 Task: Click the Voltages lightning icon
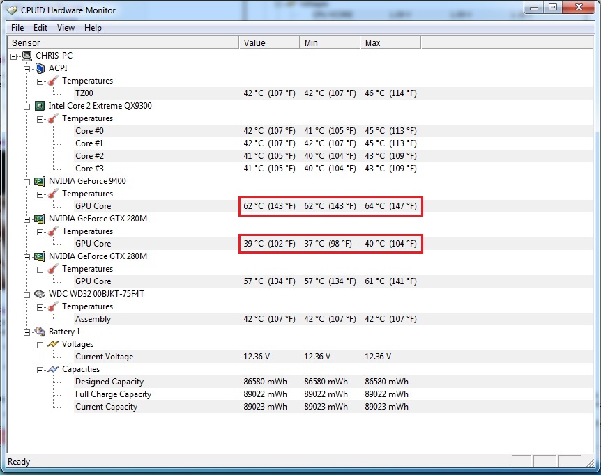53,344
